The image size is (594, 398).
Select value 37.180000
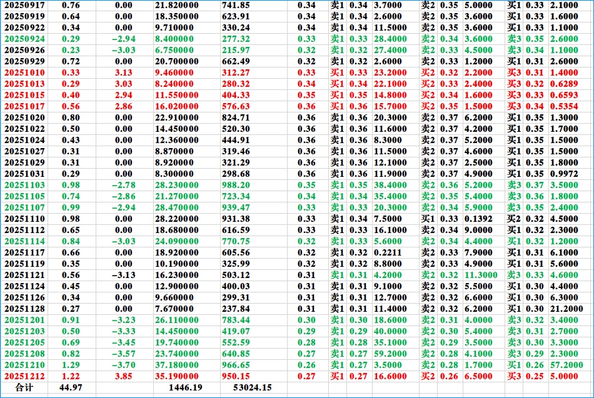coord(176,366)
